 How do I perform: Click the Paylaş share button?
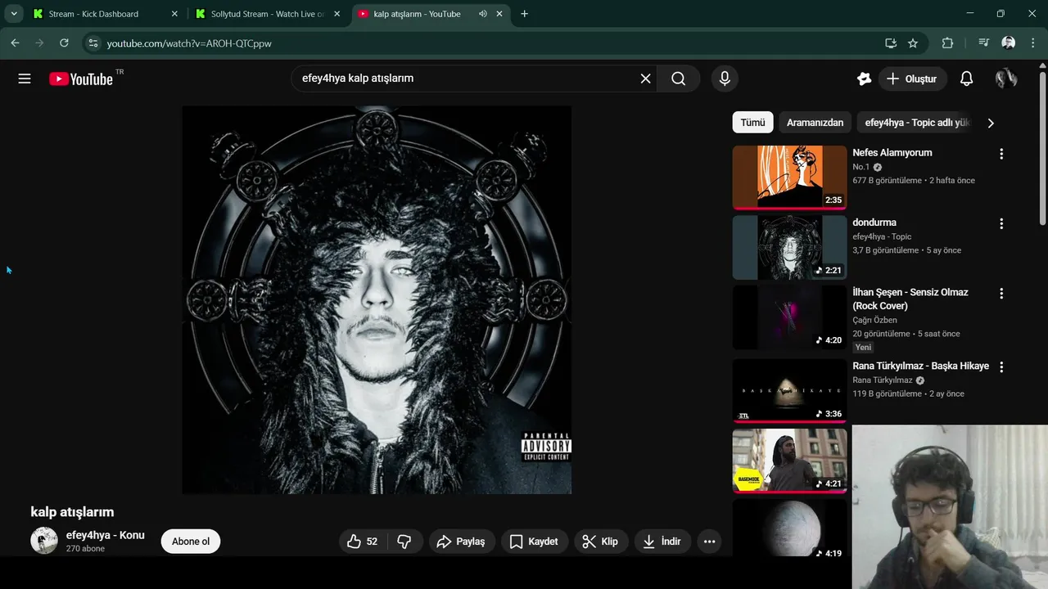click(462, 542)
